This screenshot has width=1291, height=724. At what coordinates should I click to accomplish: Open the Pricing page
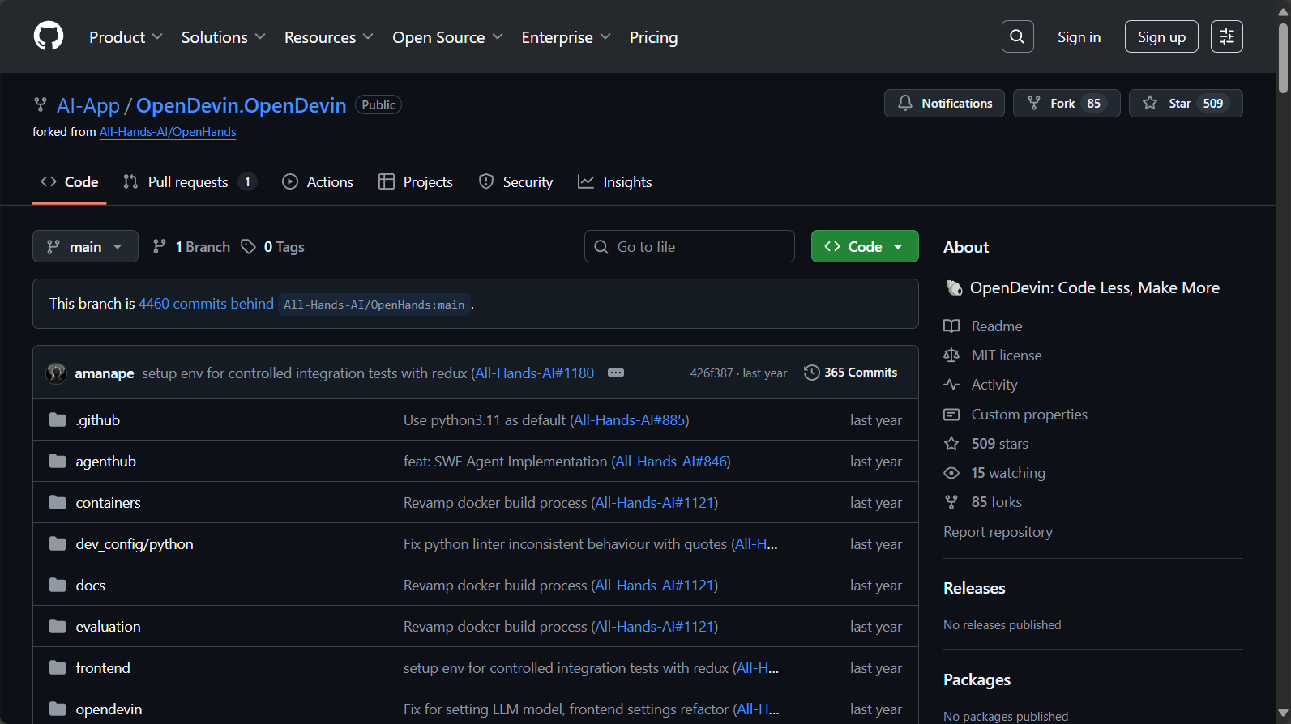653,37
